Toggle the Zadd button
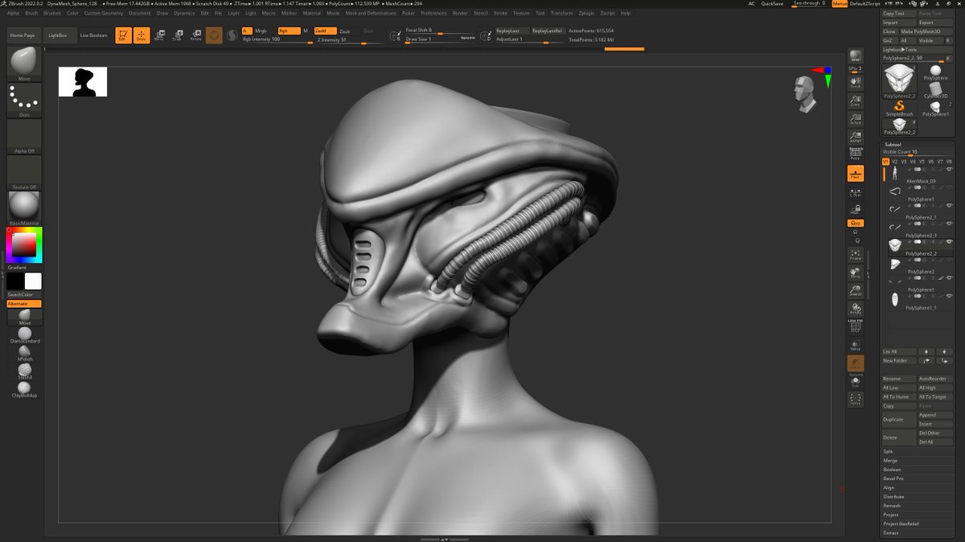 325,31
